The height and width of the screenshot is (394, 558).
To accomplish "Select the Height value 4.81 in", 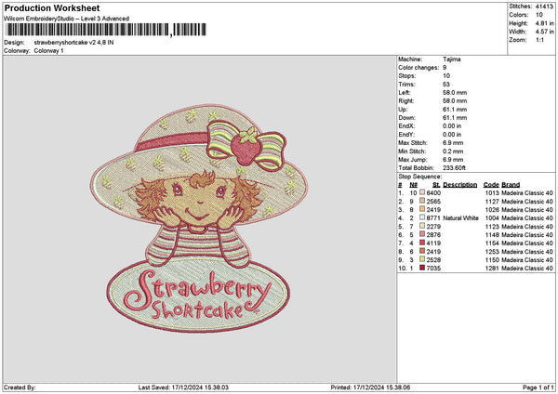I will (x=544, y=23).
